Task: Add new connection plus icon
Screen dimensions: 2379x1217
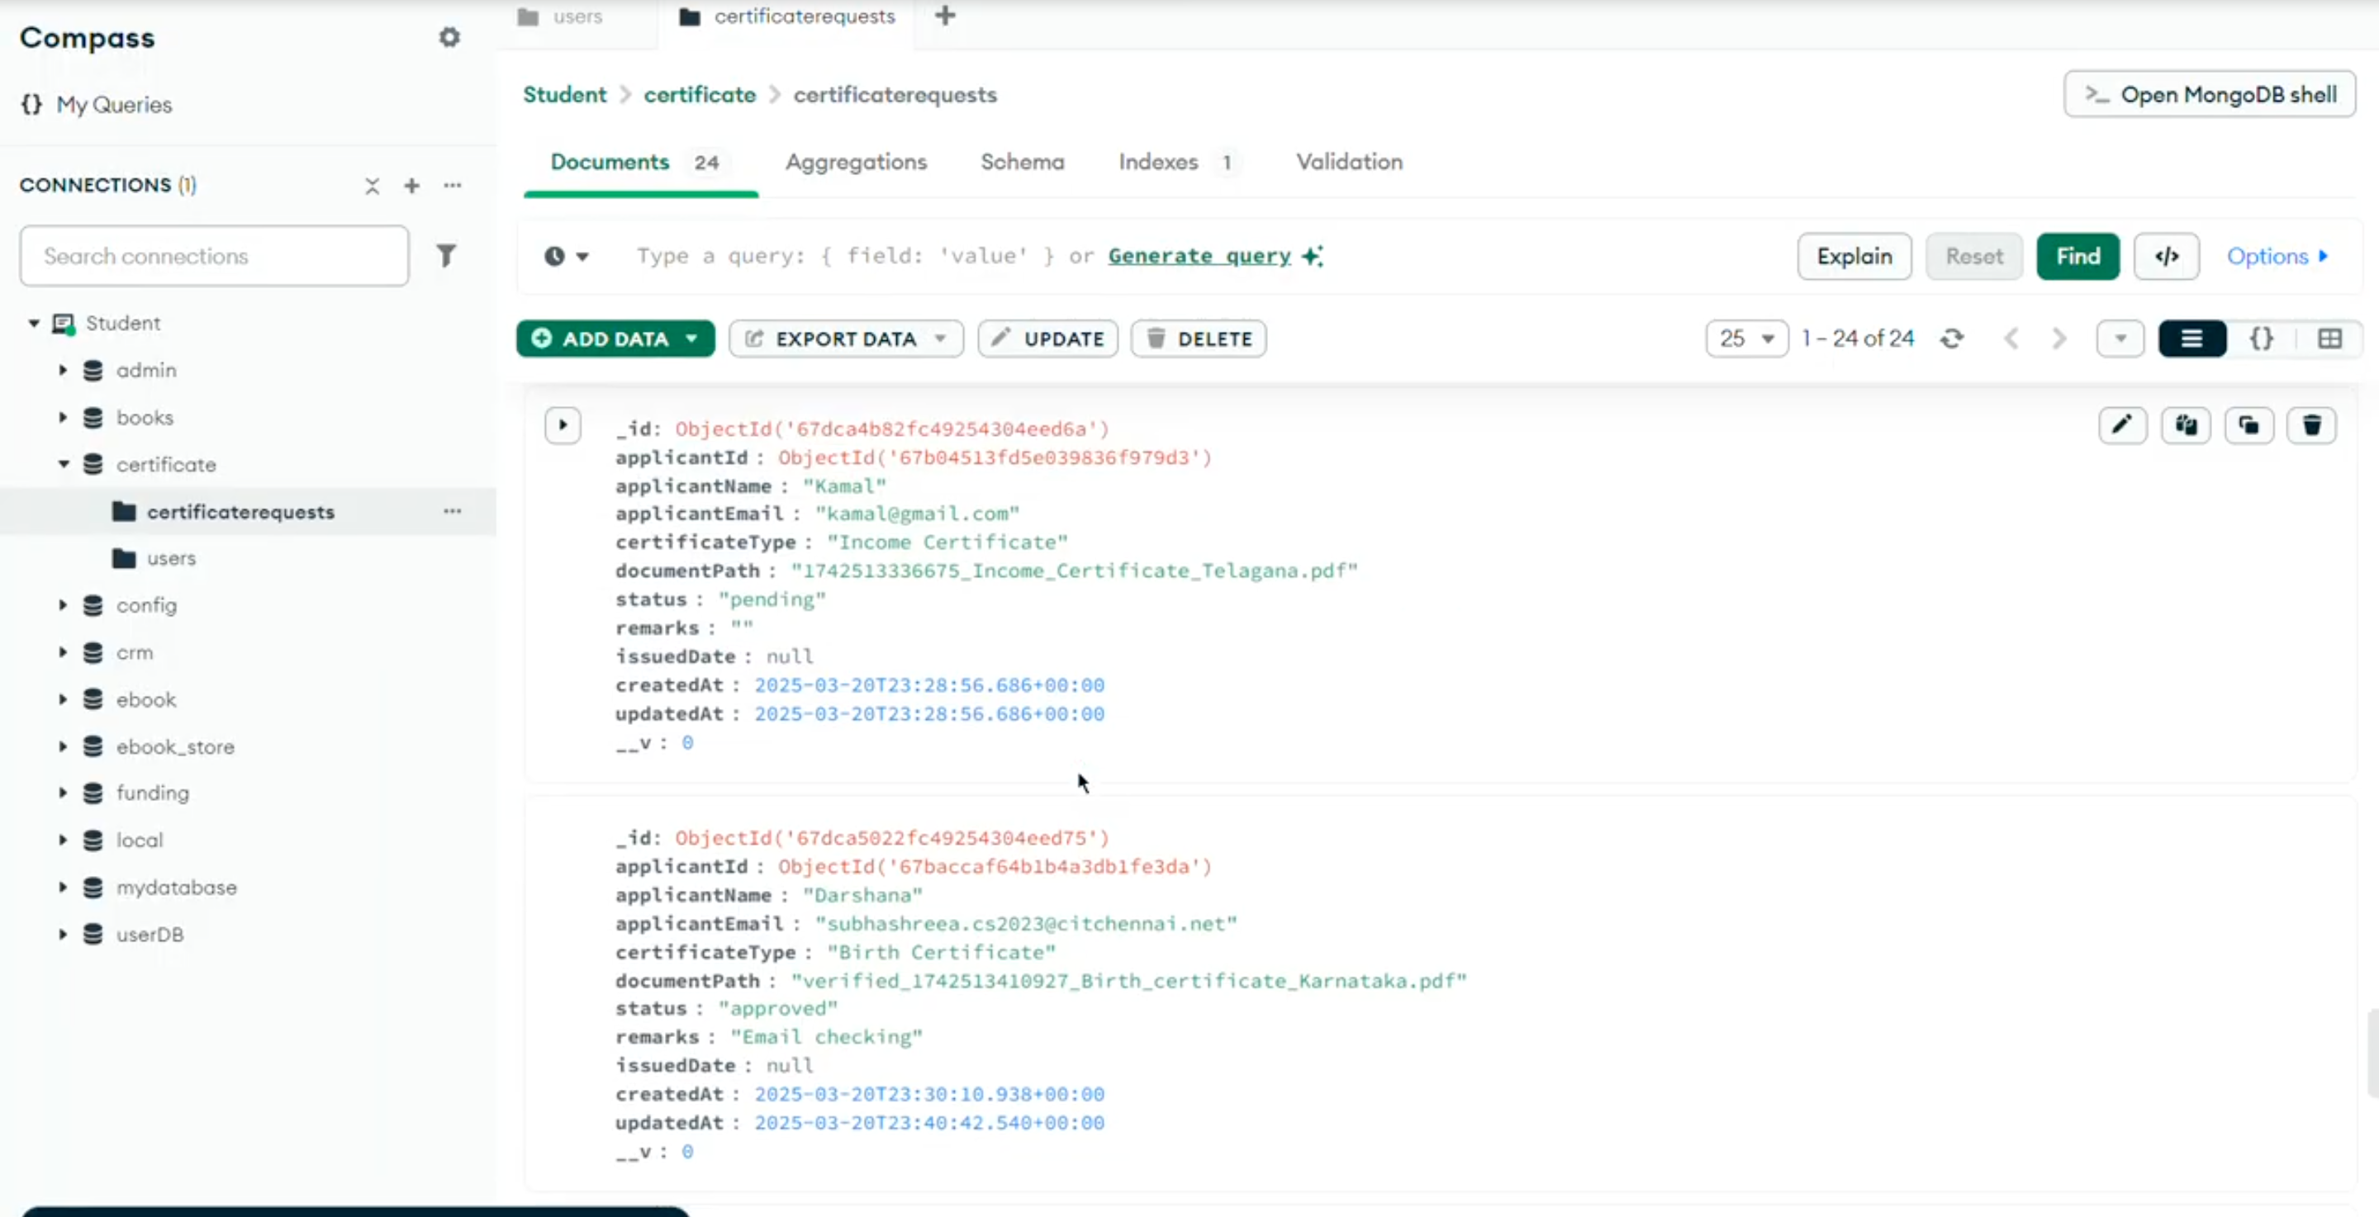Action: click(x=412, y=186)
